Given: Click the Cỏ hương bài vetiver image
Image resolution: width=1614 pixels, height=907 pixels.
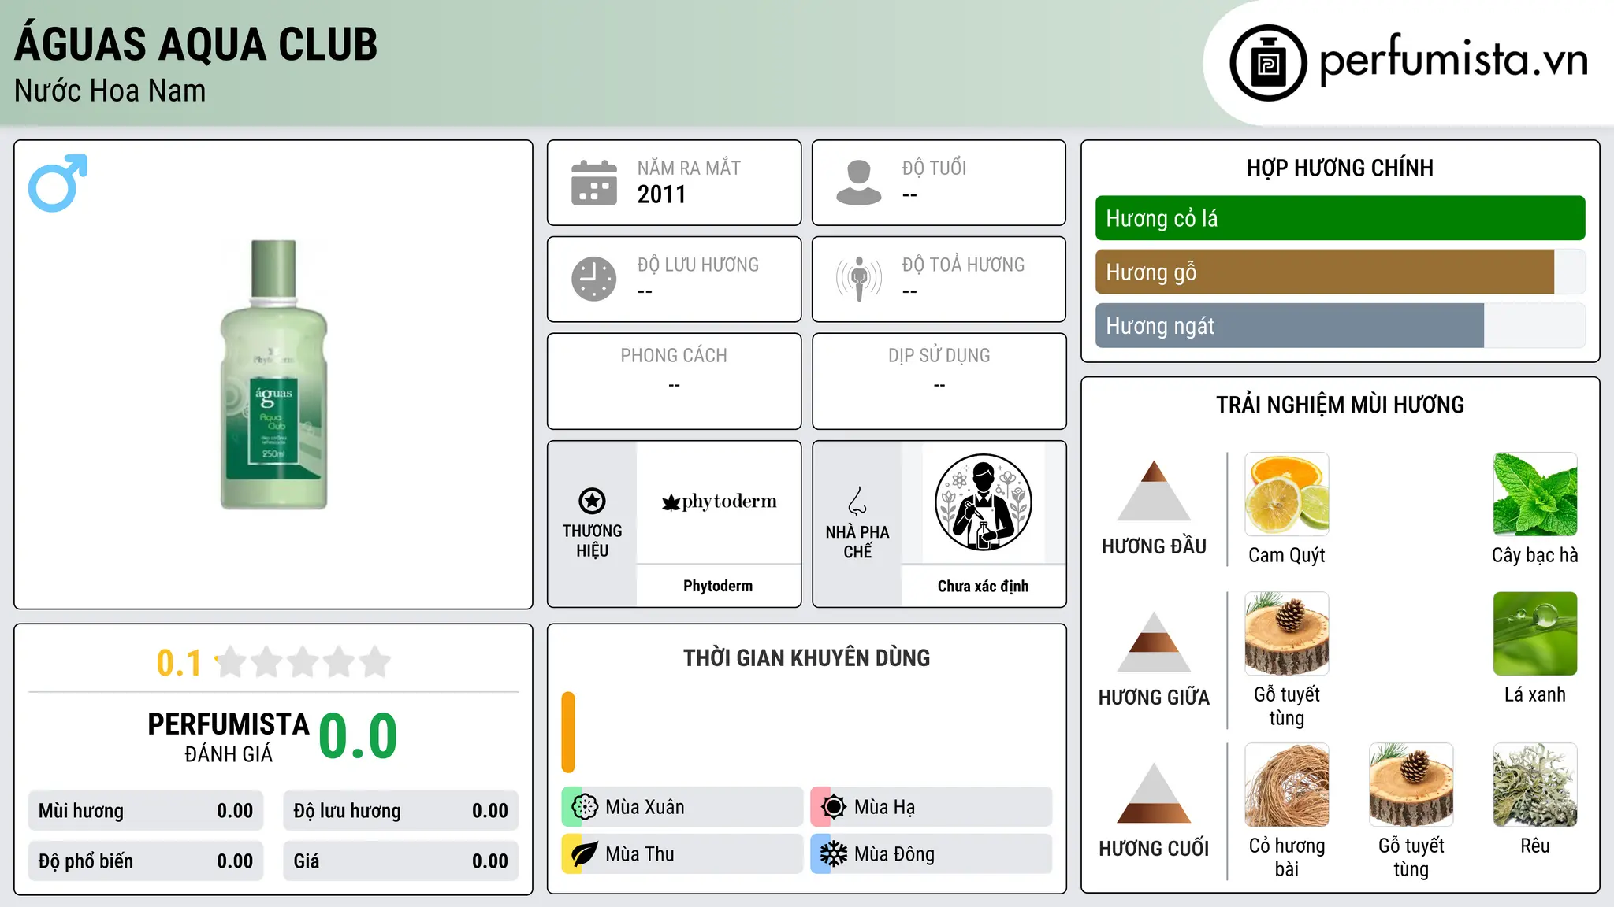Looking at the screenshot, I should (1287, 784).
